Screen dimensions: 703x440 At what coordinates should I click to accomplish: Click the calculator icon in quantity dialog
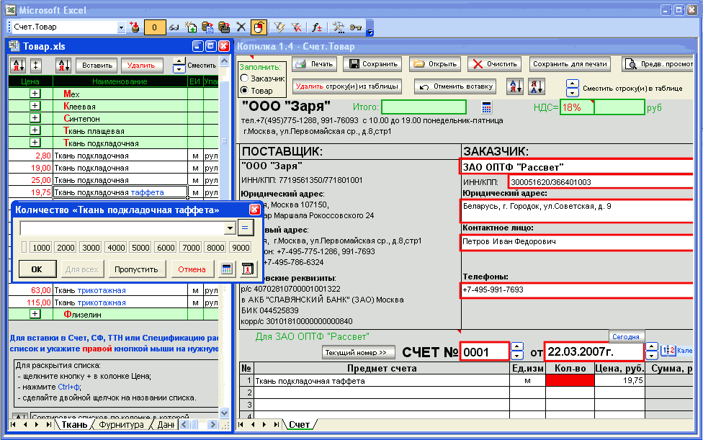[x=227, y=269]
